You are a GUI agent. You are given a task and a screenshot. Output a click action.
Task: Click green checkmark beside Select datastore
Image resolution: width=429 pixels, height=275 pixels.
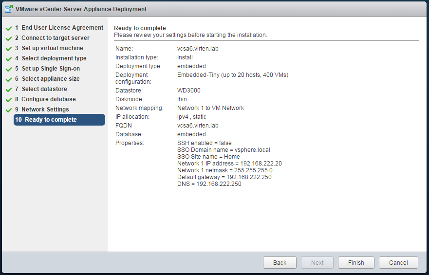pos(9,90)
